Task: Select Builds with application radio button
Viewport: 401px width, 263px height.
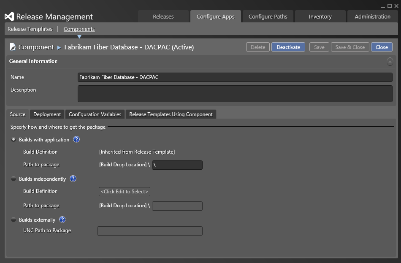Action: coord(14,139)
